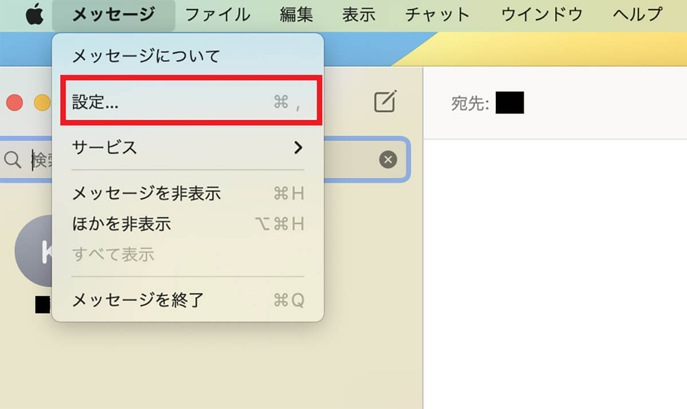
Task: Choose ほかを非表示 from the menu
Action: click(x=188, y=223)
